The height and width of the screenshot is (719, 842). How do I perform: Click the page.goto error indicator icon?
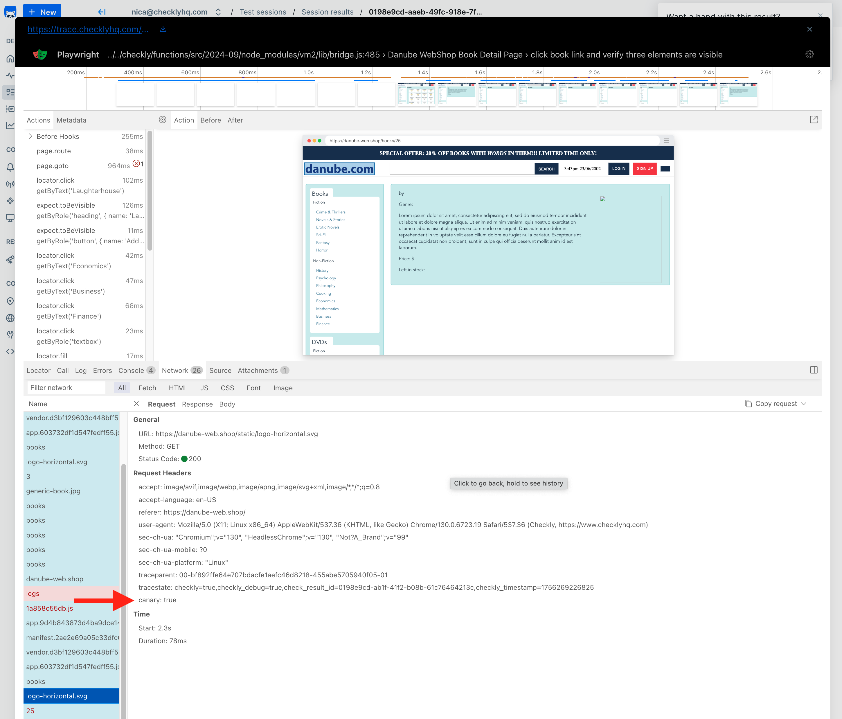click(x=136, y=164)
